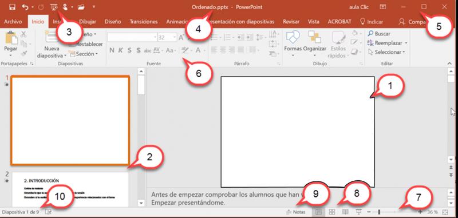The image size is (458, 218).
Task: Align text left in the Párrafo group
Action: point(214,50)
